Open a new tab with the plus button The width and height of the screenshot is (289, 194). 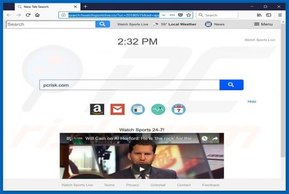pos(85,7)
